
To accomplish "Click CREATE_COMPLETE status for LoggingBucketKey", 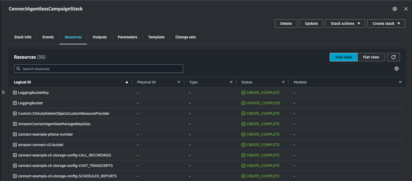I will coord(263,93).
